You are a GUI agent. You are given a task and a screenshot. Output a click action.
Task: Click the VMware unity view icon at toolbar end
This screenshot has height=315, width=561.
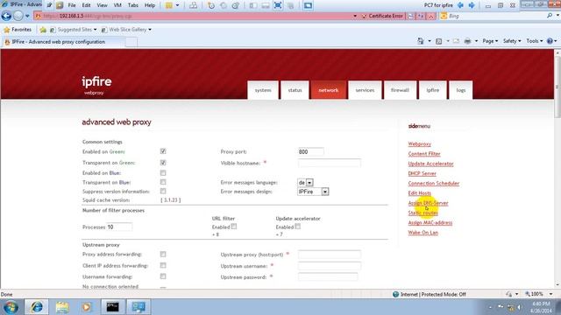click(308, 5)
